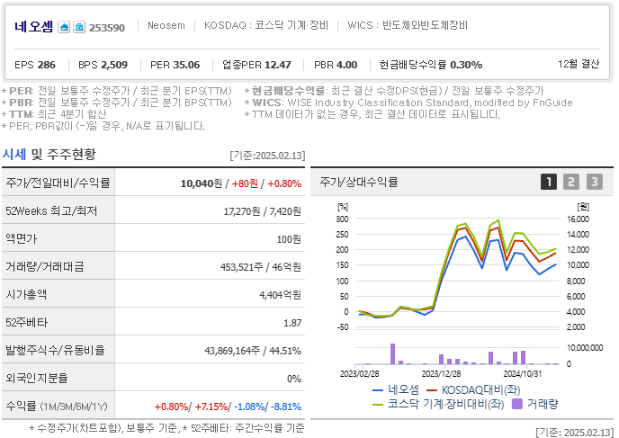
Task: Click the 코스닥 기계·장비대비(좌) green legend entry
Action: [438, 404]
